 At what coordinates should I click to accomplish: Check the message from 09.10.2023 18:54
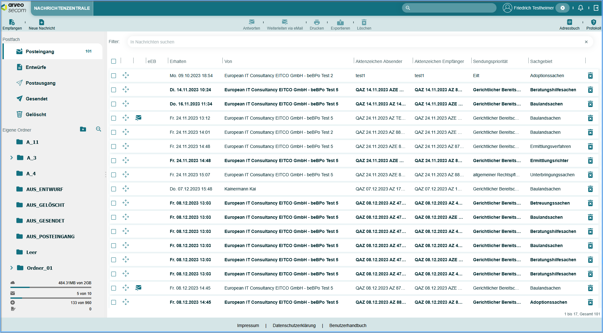tap(114, 76)
